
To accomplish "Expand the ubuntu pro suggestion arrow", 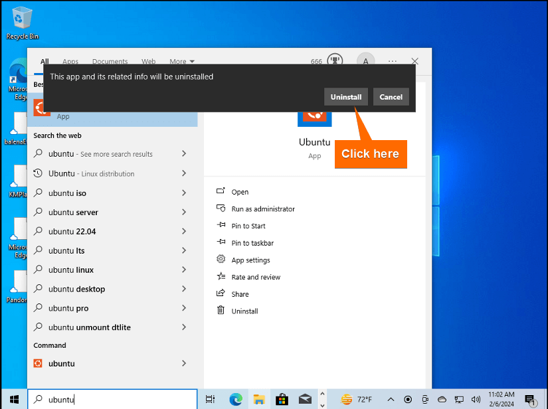I will 184,307.
